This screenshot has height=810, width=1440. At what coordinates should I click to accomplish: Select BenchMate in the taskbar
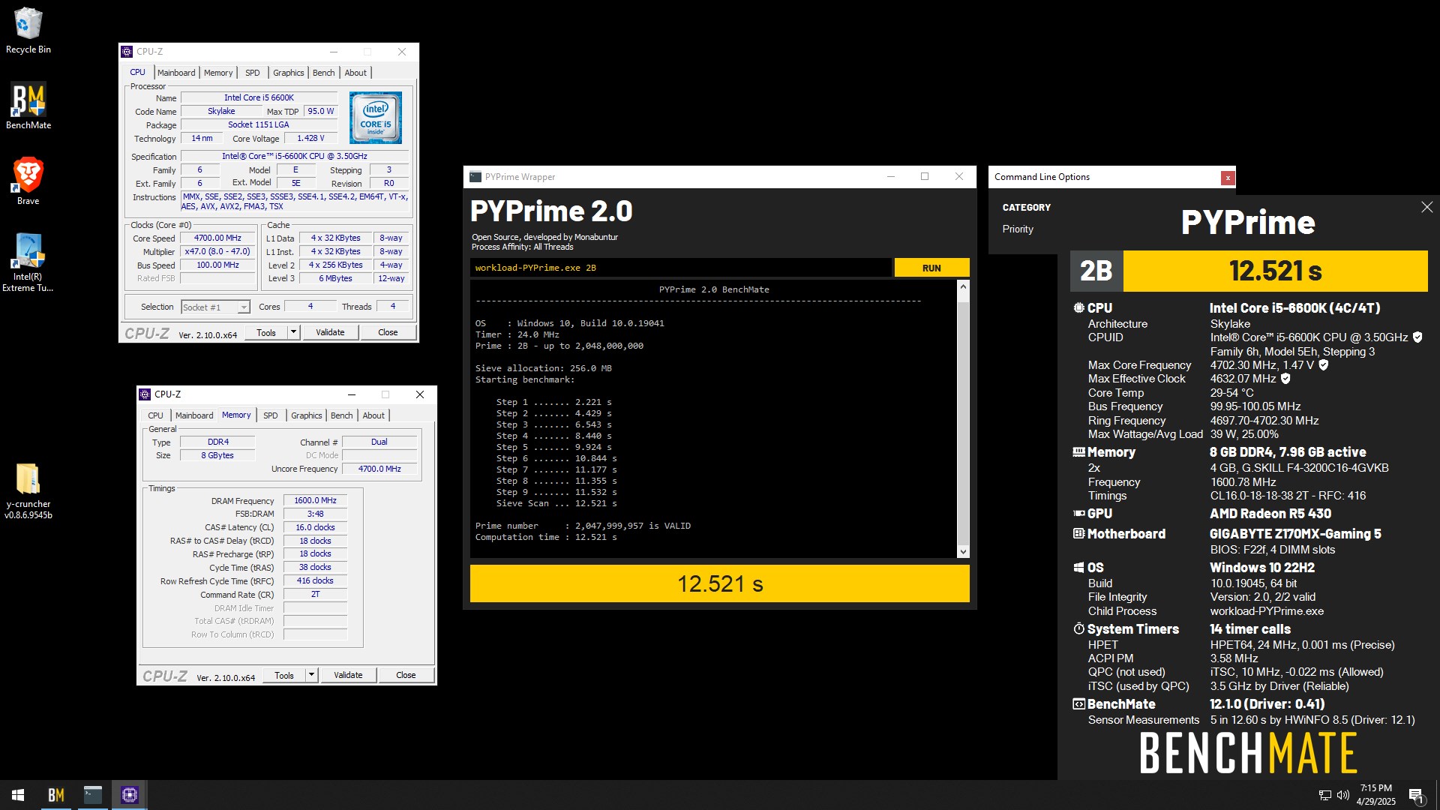coord(56,795)
